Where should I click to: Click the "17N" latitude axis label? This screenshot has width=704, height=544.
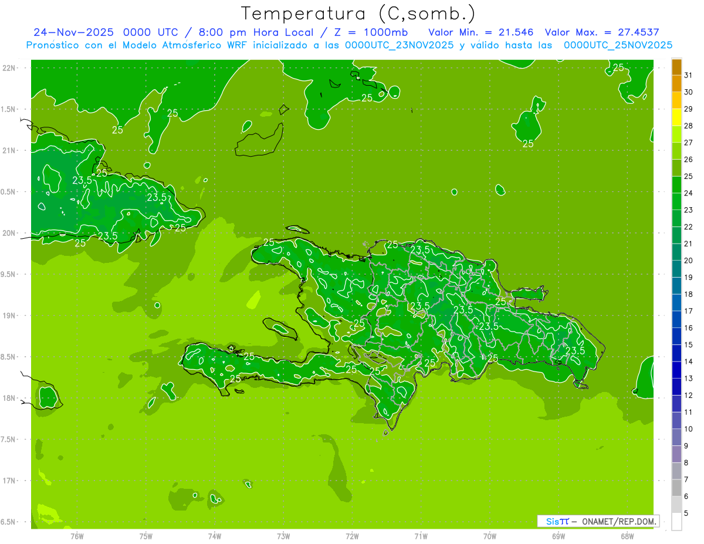tap(9, 481)
